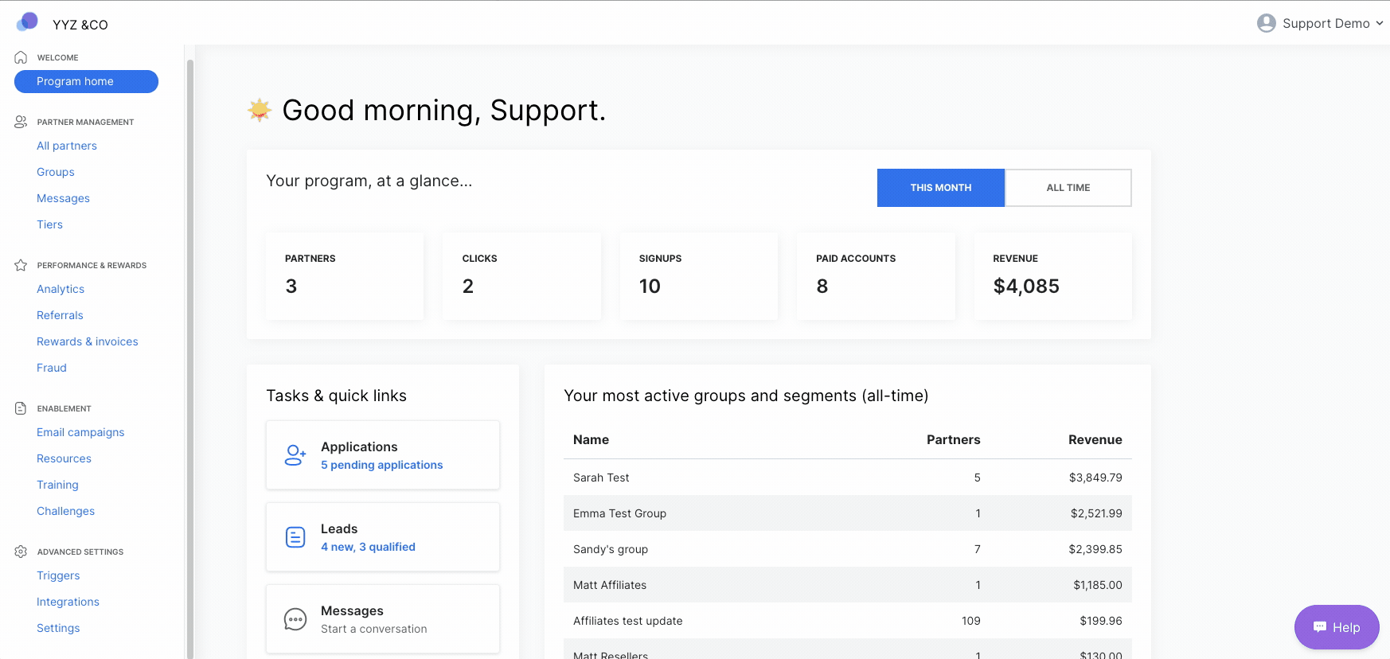The height and width of the screenshot is (659, 1390).
Task: Select the Emma Test Group row
Action: pos(848,513)
